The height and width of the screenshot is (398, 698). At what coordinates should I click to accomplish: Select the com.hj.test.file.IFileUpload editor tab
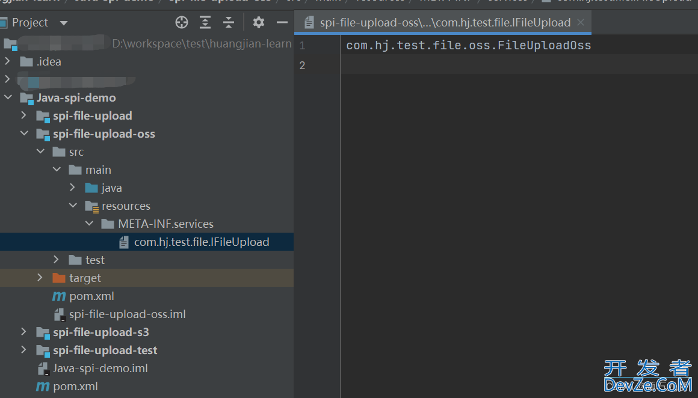point(443,22)
